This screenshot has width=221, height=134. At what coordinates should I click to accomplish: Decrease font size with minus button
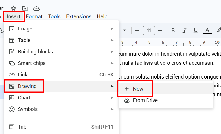click(137, 30)
